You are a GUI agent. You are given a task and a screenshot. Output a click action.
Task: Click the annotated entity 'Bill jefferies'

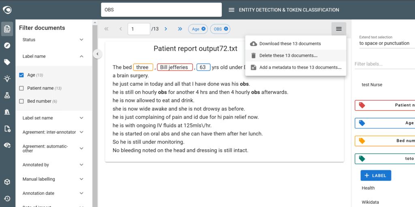click(x=175, y=68)
